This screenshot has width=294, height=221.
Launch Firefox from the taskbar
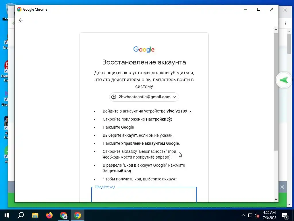pos(49,215)
